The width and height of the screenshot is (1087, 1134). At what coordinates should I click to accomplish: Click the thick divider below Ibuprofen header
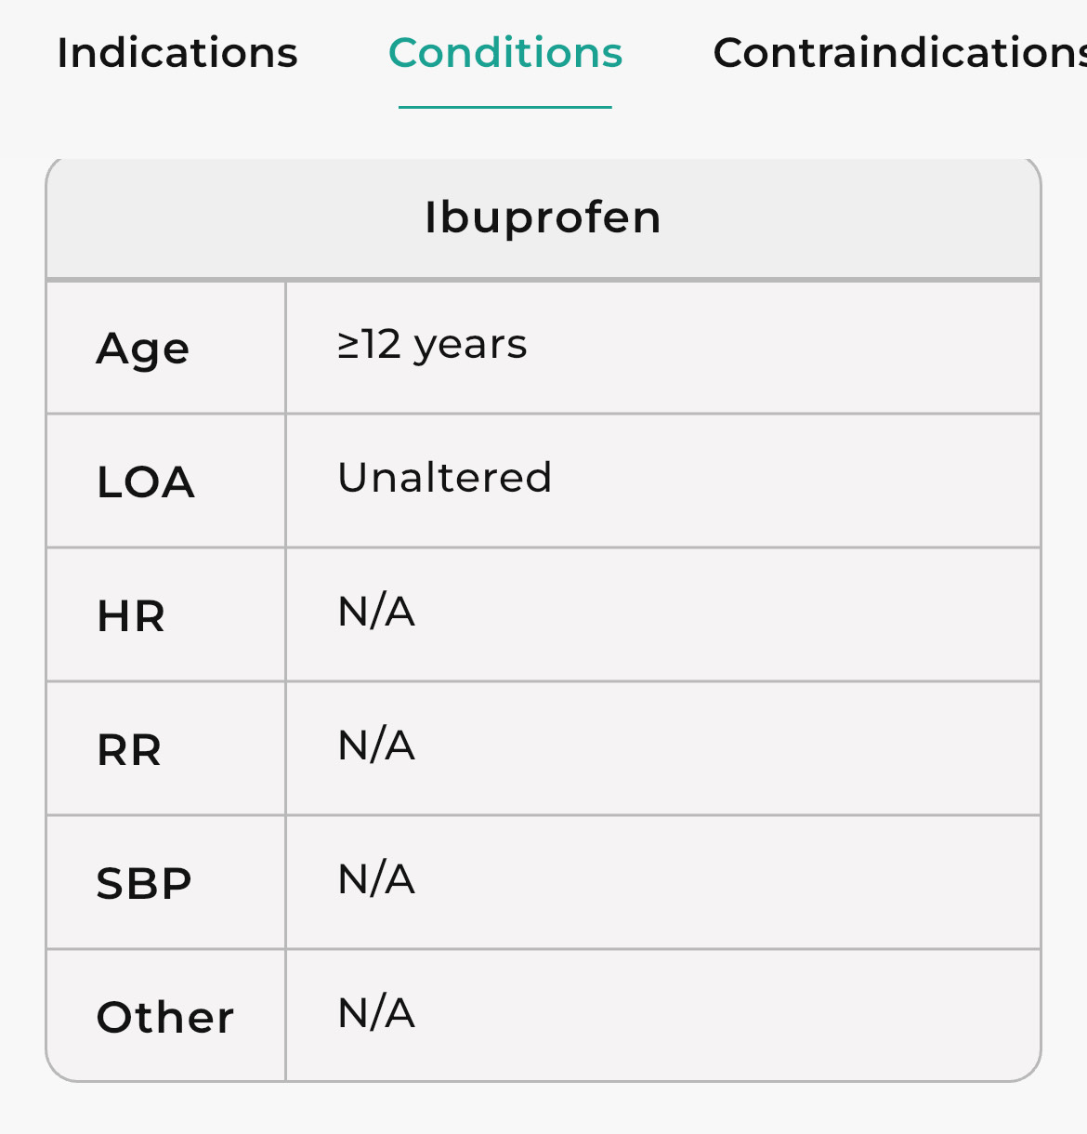[x=543, y=279]
